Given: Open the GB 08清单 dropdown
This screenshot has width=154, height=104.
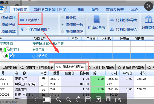Looking at the screenshot, I should [30, 20].
